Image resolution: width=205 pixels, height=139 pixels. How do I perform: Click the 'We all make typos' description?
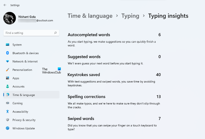pos(114,105)
